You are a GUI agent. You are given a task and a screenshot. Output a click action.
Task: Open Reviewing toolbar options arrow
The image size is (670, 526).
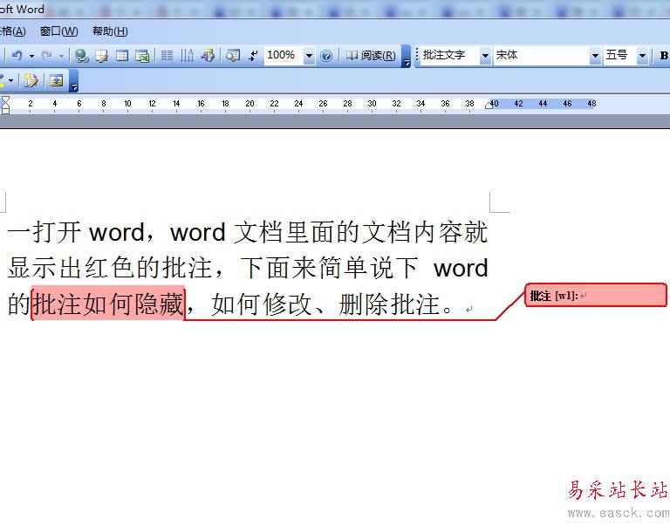(x=73, y=81)
